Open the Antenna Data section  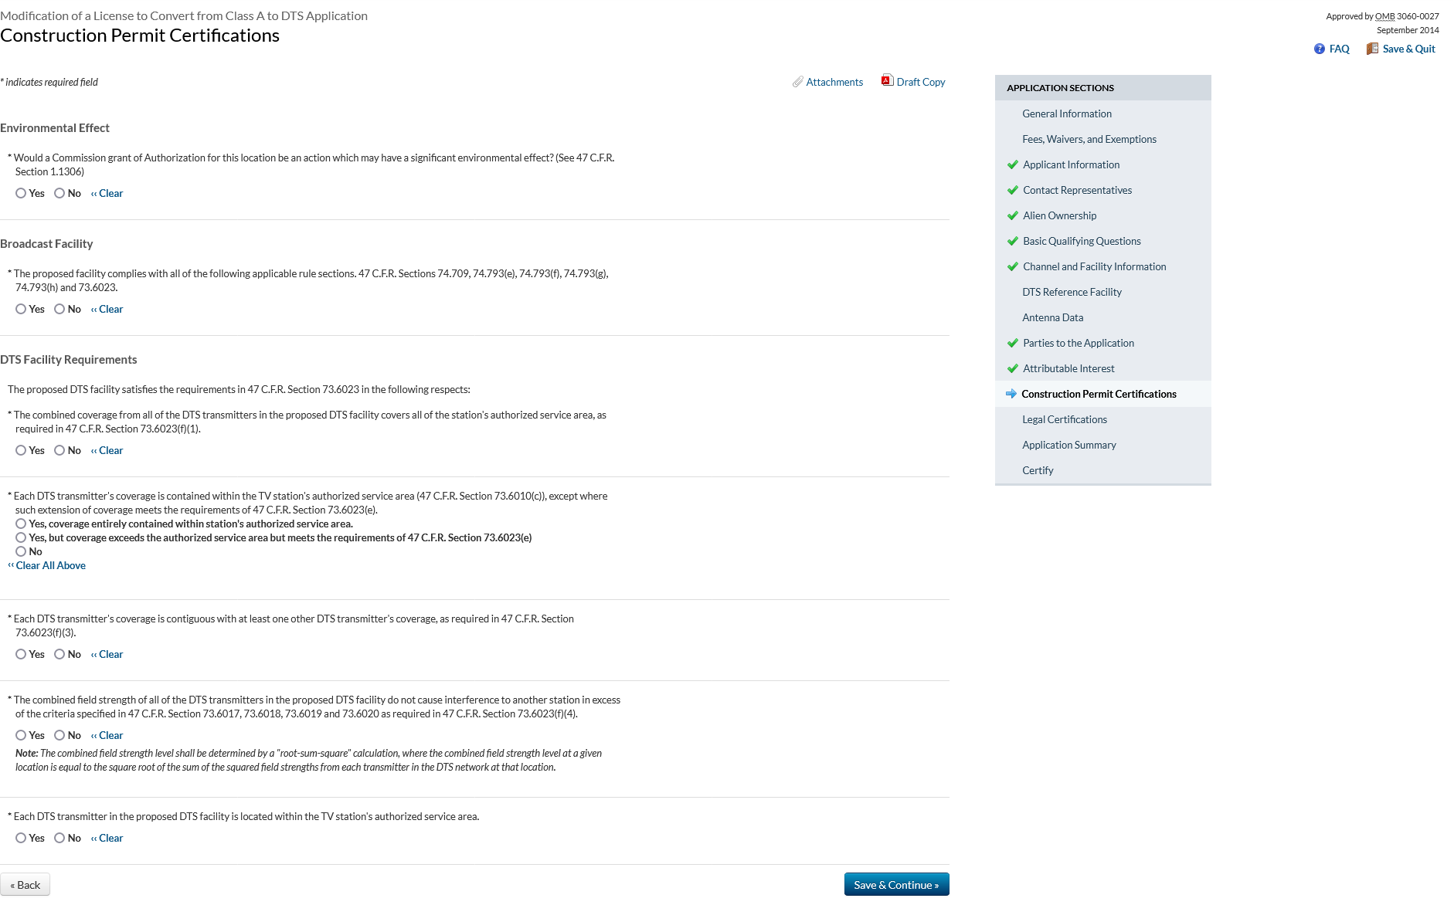[1052, 317]
